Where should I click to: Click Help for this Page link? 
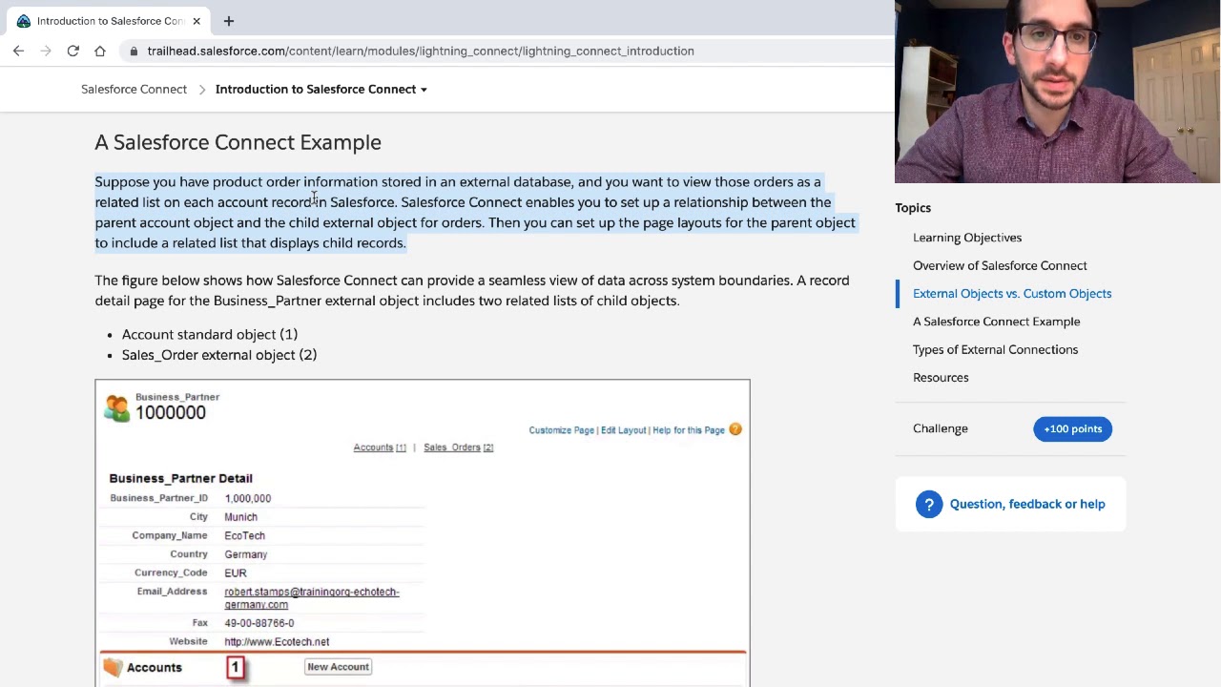[688, 430]
